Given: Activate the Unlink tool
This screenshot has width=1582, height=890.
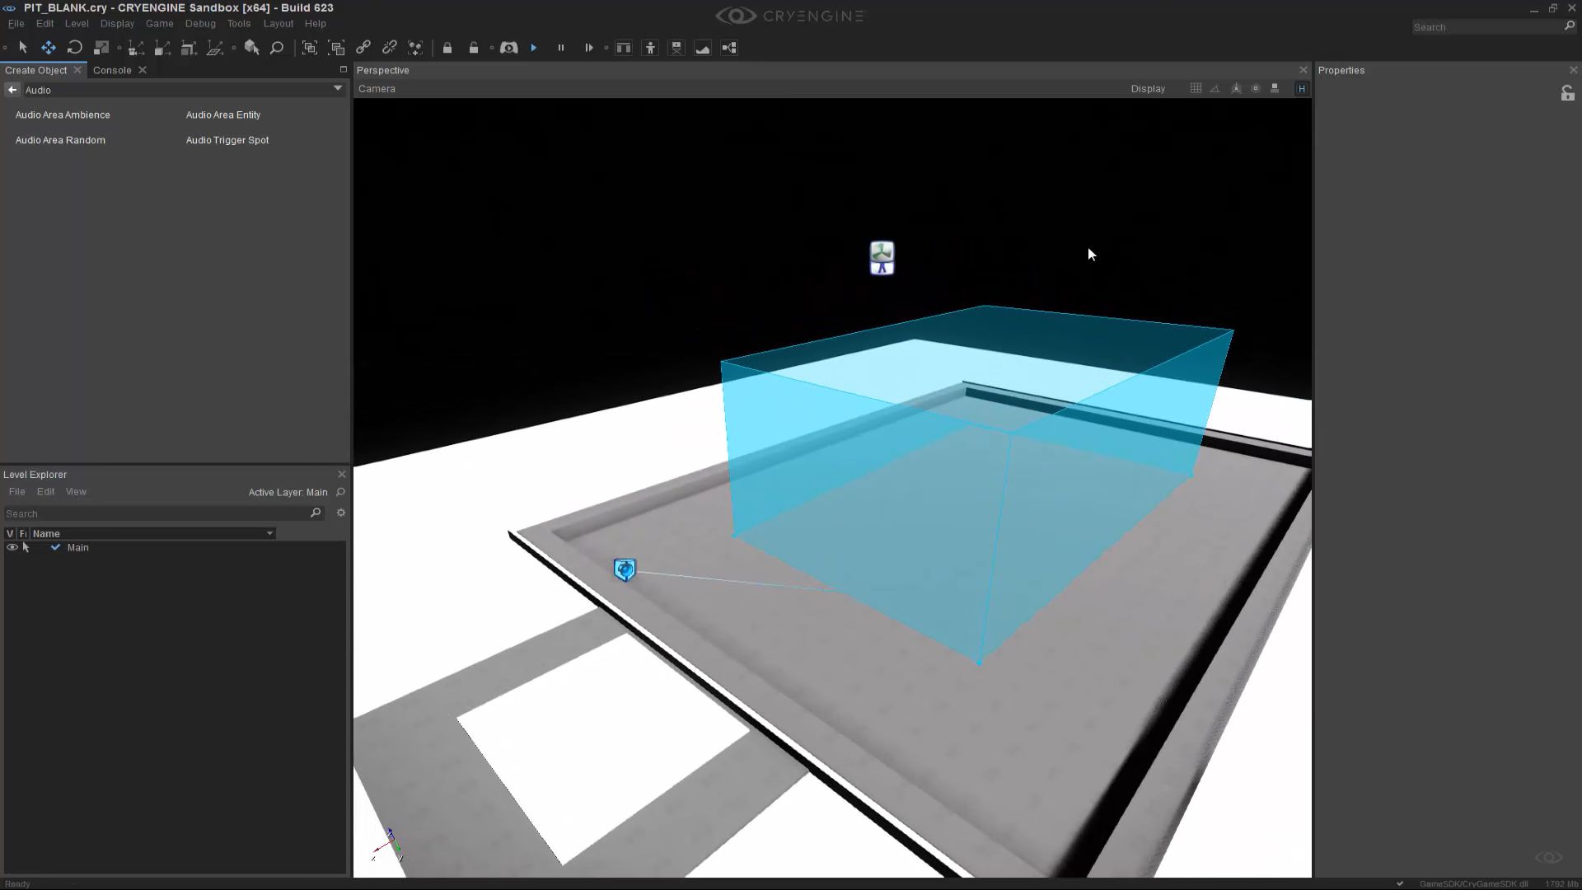Looking at the screenshot, I should point(389,48).
